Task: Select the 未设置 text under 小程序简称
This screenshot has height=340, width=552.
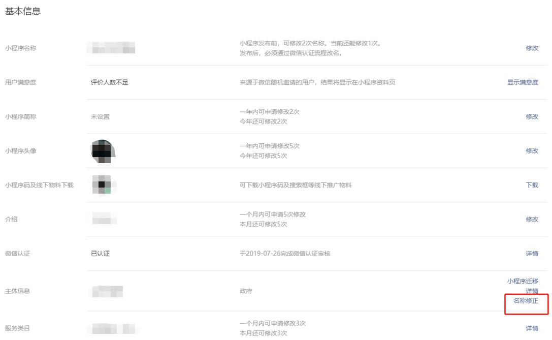Action: tap(100, 116)
